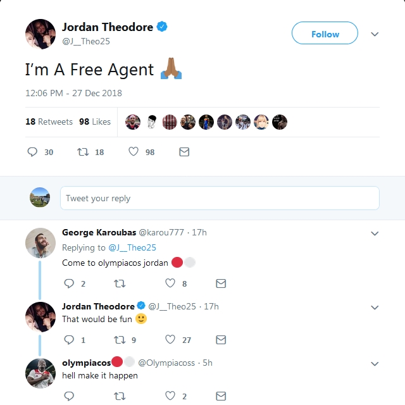Open more options chevron beside Follow button

coord(375,34)
